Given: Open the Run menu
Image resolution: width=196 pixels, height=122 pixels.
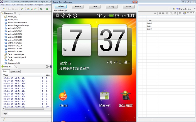Looking at the screenshot, I should (13, 5).
